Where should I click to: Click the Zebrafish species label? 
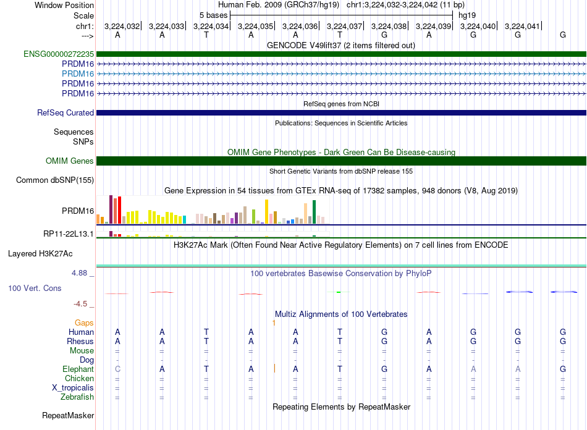pos(77,397)
